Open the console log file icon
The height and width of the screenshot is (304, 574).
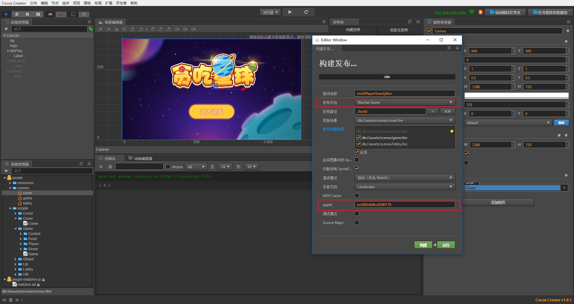110,166
